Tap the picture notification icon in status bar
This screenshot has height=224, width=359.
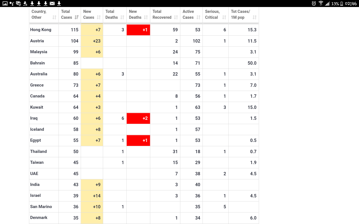(5, 4)
